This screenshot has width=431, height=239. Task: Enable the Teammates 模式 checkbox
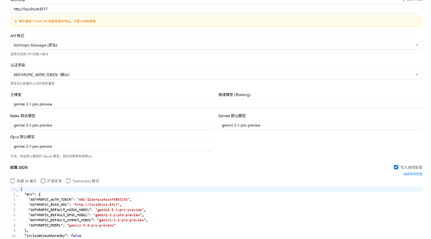(68, 181)
